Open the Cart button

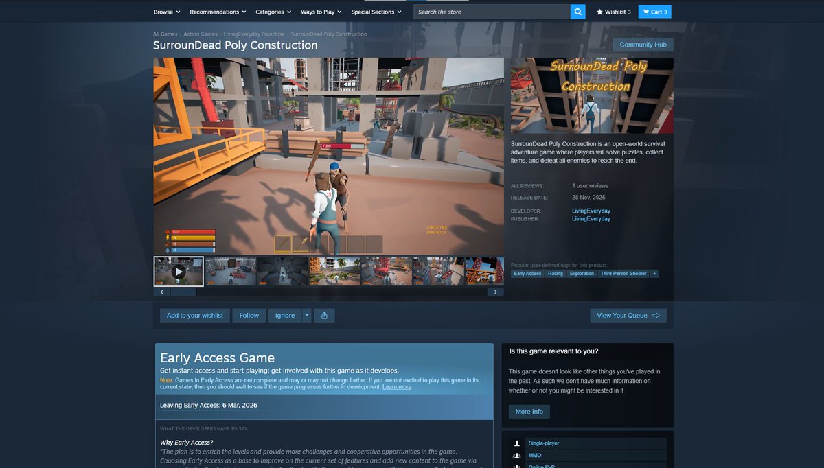coord(654,12)
